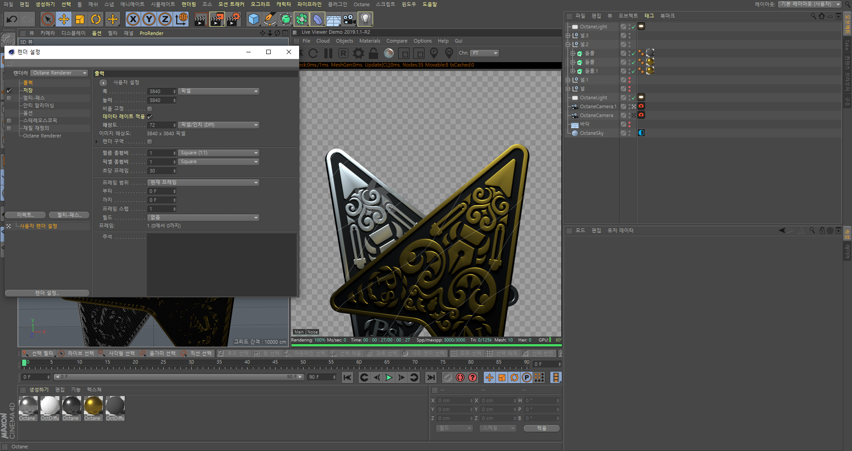The width and height of the screenshot is (852, 451).
Task: Pause the Live Viewer render
Action: [328, 53]
